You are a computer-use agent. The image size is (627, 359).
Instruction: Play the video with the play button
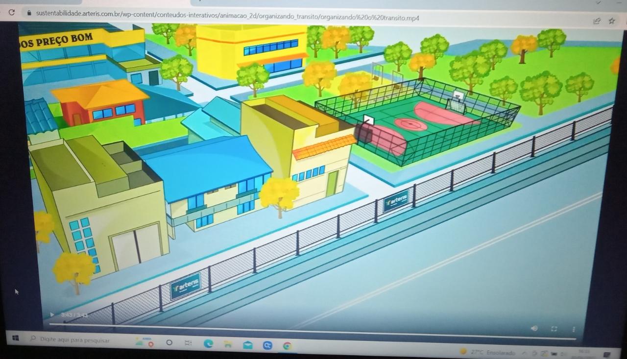point(52,314)
